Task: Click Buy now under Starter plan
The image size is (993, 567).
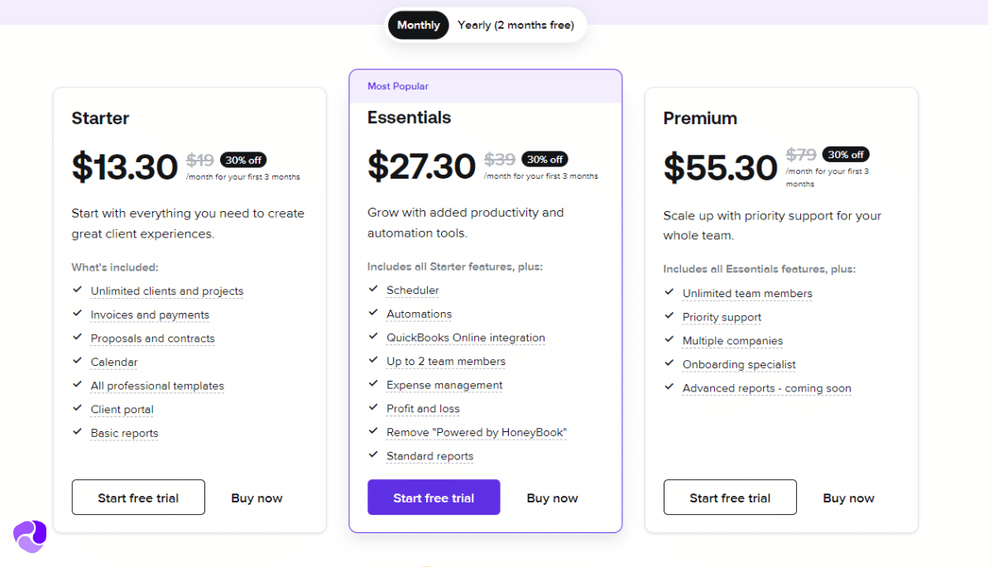Action: tap(257, 498)
